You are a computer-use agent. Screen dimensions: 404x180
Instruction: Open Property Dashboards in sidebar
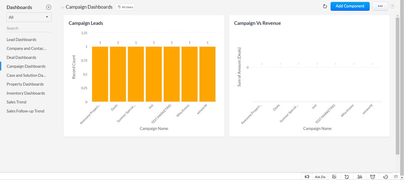(25, 84)
